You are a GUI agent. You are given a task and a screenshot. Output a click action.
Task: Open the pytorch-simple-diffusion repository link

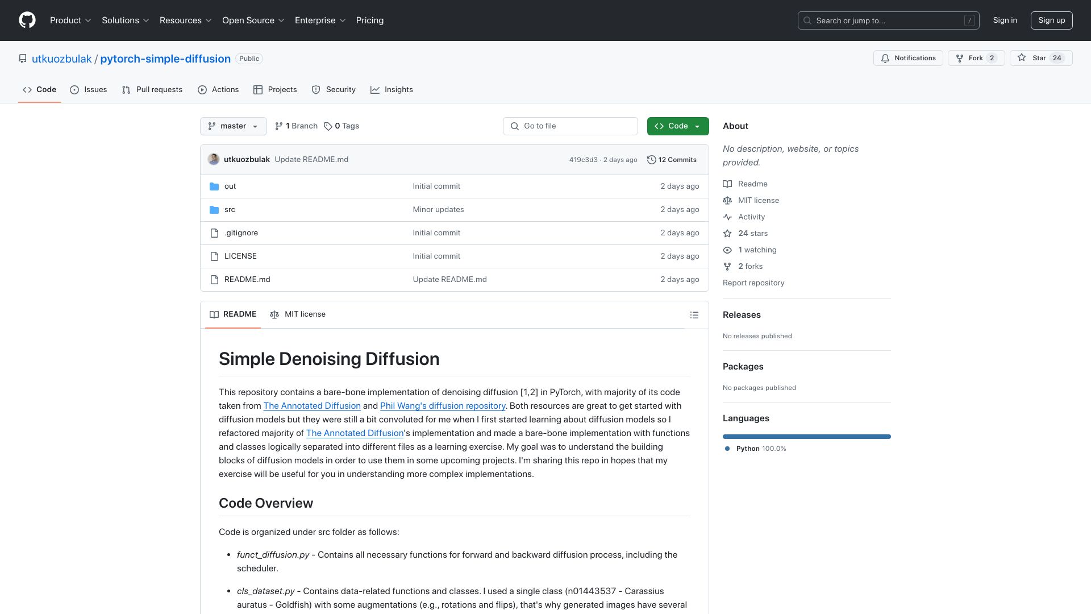[165, 59]
